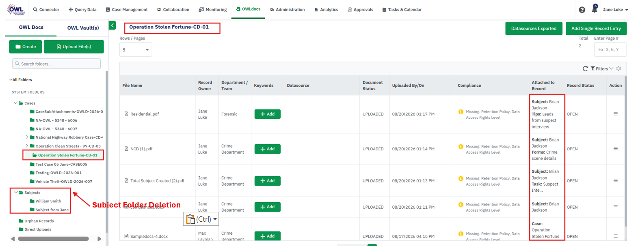Collapse the left sidebar panel arrow
638x246 pixels.
pos(112,26)
